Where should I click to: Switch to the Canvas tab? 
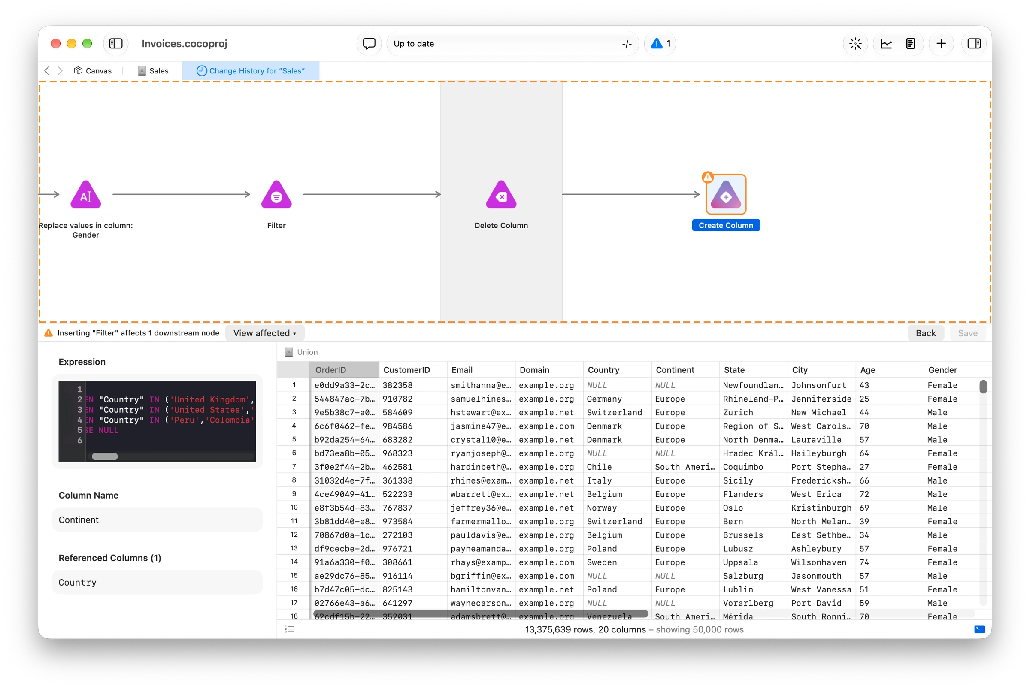[93, 71]
